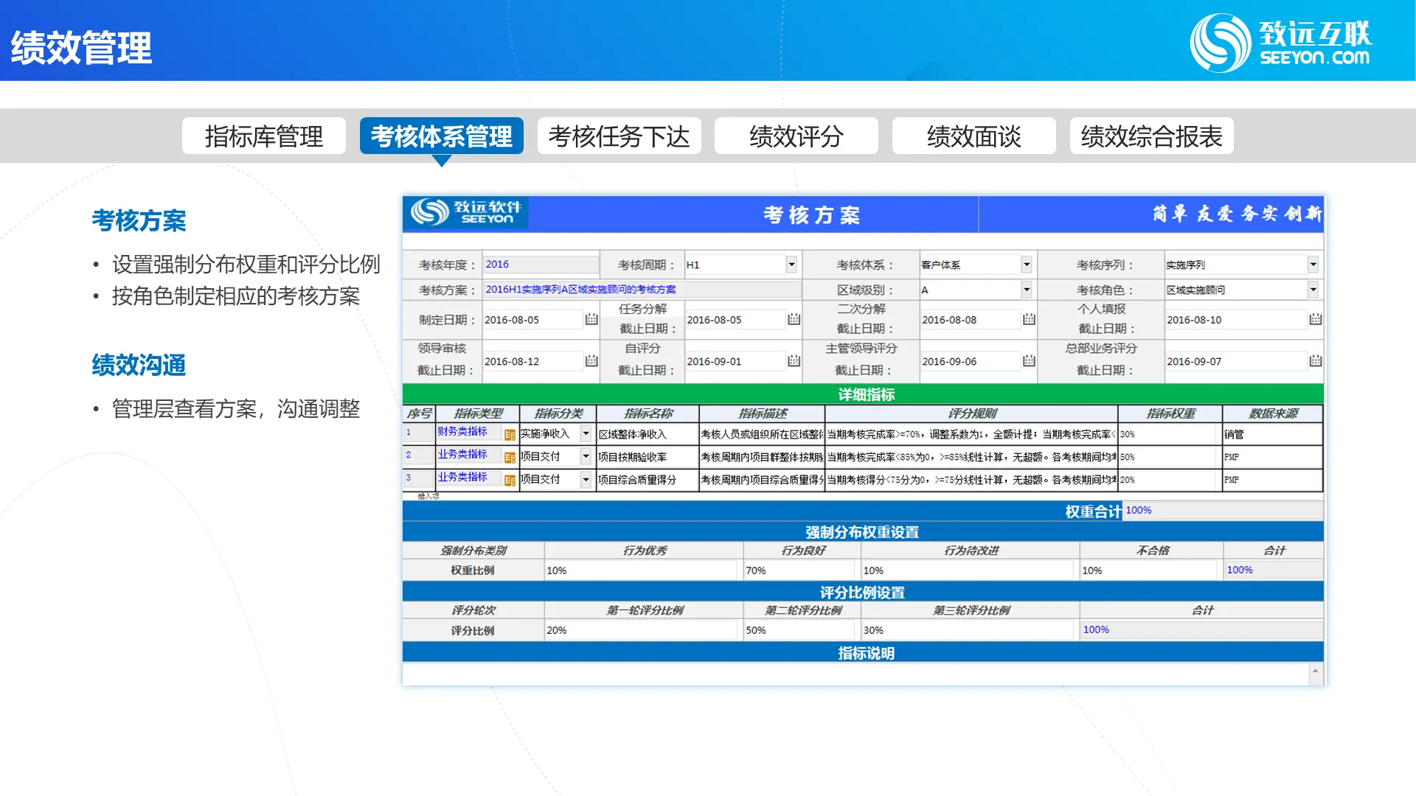Click the 插入项 link under table

click(x=428, y=497)
